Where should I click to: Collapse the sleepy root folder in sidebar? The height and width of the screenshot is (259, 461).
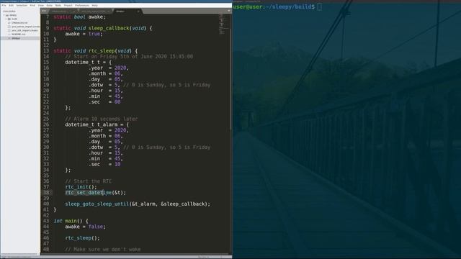[x=4, y=15]
